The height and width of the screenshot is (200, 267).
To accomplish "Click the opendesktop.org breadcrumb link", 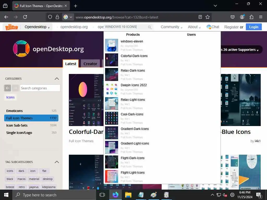I will tap(74, 27).
